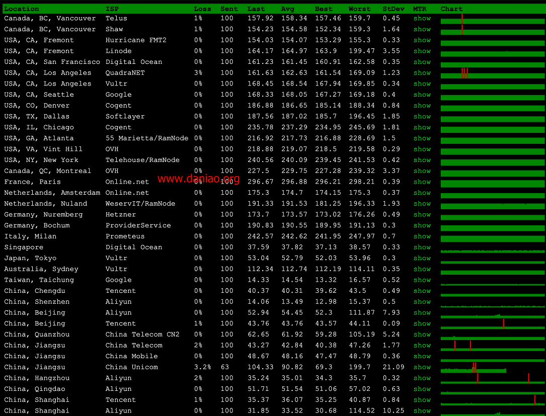The width and height of the screenshot is (546, 416).
Task: Open the WeservIT/RamNode Nuland show link
Action: coord(422,204)
